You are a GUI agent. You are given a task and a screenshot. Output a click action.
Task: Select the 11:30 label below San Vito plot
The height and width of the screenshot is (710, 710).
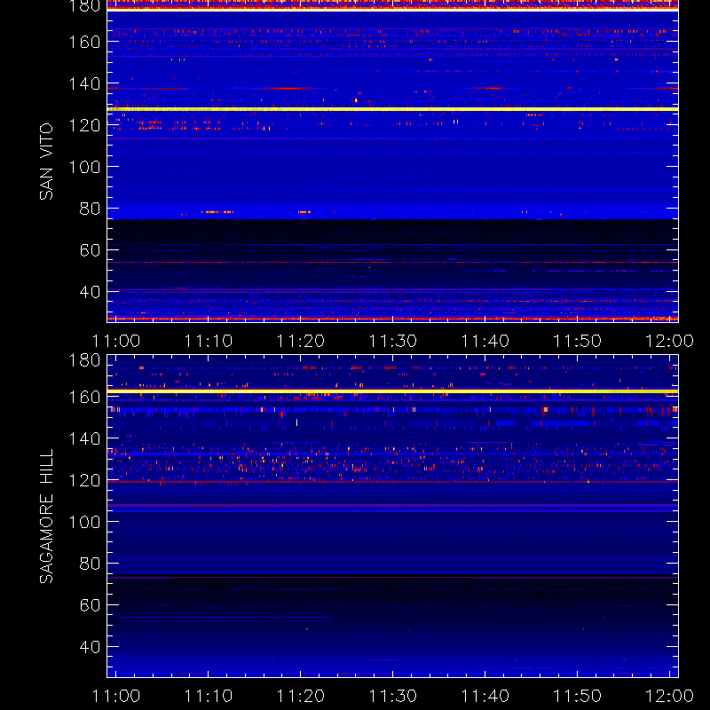pyautogui.click(x=392, y=341)
